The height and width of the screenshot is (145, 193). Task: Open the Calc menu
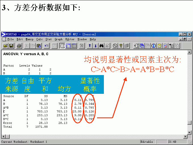click(39, 39)
